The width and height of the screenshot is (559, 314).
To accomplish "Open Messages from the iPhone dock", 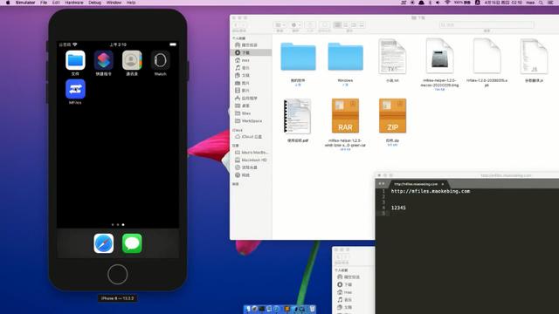I will [132, 243].
